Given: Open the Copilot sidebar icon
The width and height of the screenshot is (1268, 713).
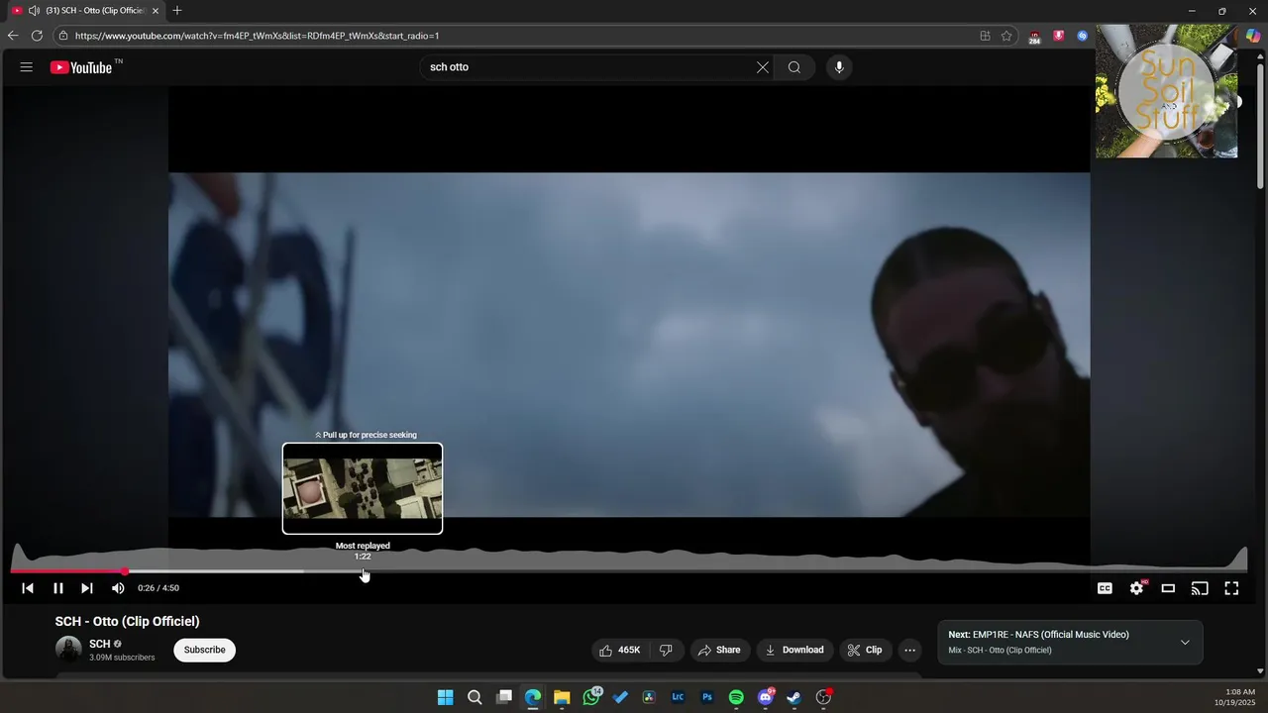Looking at the screenshot, I should tap(1252, 36).
